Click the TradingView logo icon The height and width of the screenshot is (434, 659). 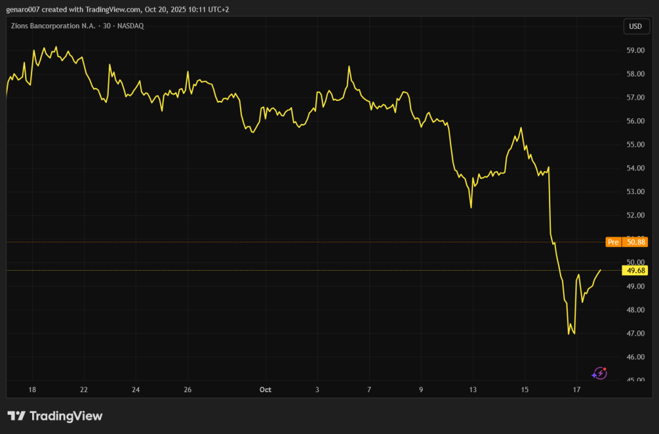tap(16, 416)
